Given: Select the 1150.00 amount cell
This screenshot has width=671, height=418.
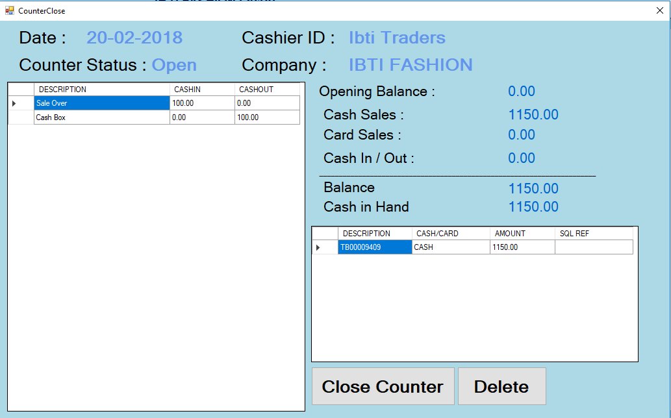Looking at the screenshot, I should 522,247.
